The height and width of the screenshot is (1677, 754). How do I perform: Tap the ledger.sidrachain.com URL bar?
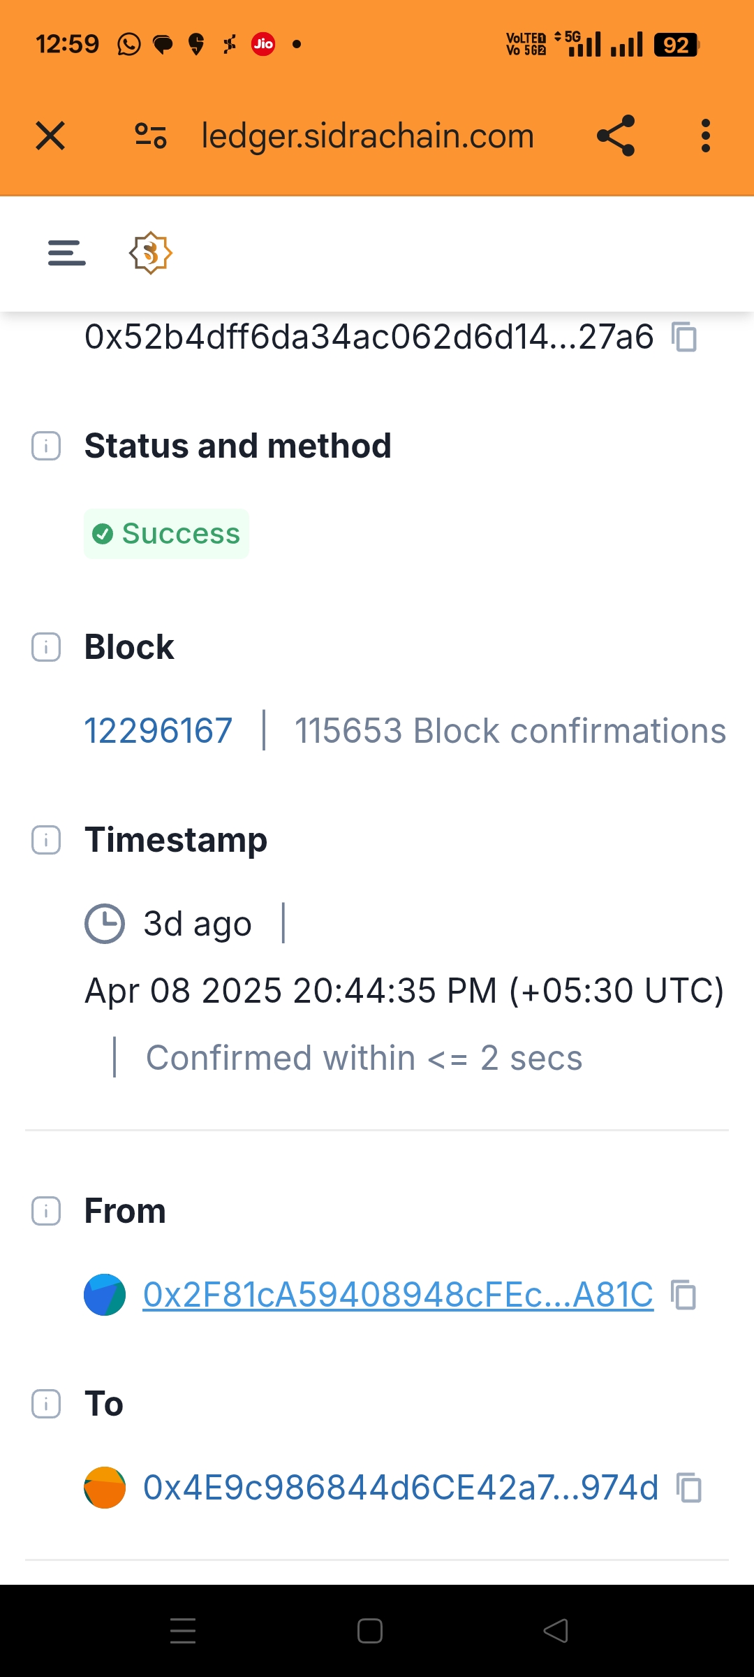[x=367, y=136]
